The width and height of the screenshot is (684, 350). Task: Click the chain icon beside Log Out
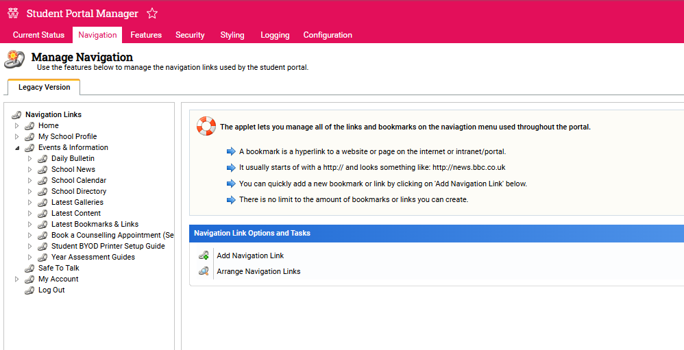click(x=29, y=290)
